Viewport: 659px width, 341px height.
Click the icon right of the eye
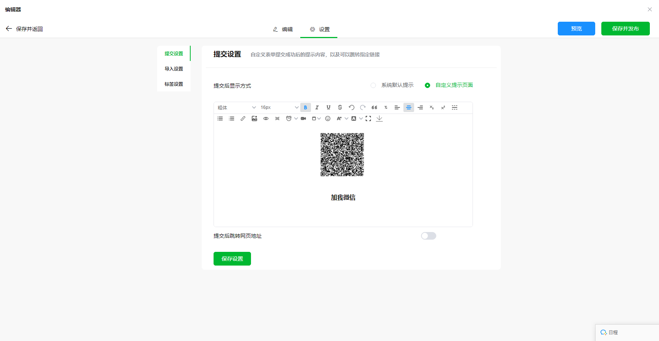point(277,118)
